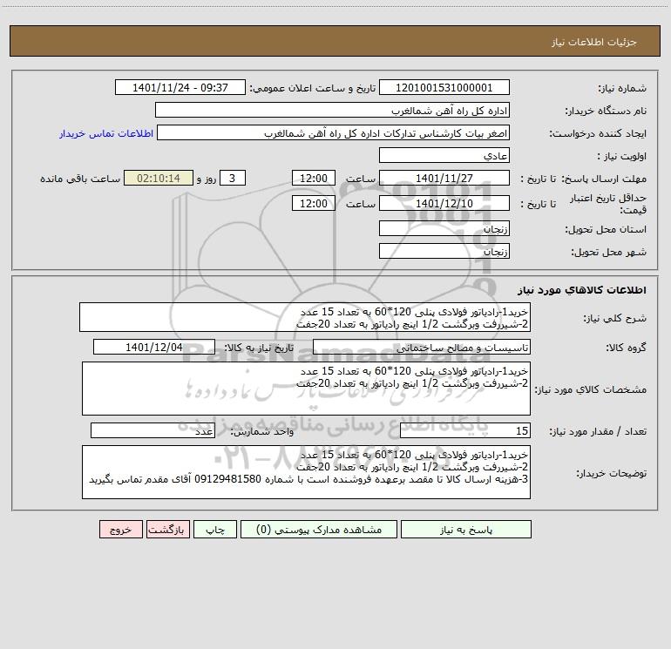The image size is (671, 649).
Task: Click the توضیحات خریدار label
Action: pos(611,474)
